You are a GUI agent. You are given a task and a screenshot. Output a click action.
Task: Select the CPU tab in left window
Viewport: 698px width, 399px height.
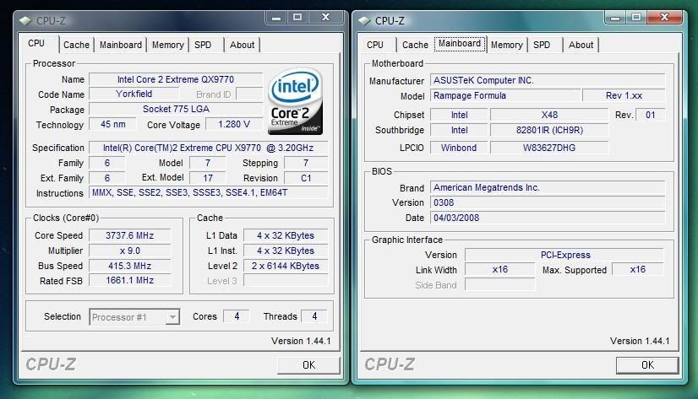pyautogui.click(x=36, y=44)
